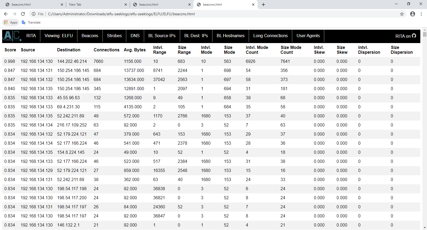Click the Connections column header
This screenshot has width=427, height=230.
(x=106, y=50)
